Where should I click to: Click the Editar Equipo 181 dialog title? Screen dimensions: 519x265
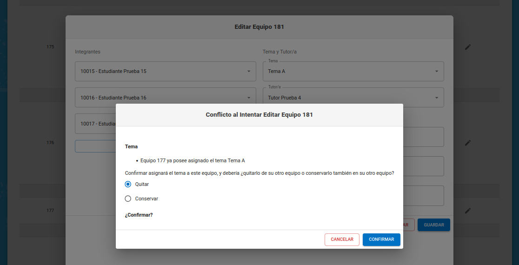pos(259,27)
